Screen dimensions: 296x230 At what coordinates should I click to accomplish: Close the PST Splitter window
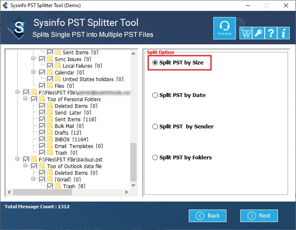pos(286,5)
